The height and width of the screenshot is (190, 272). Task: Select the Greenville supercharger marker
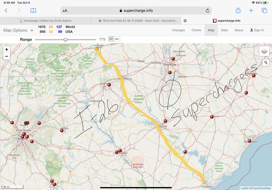point(109,85)
